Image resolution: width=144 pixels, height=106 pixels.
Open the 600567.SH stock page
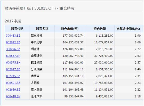tap(13, 56)
